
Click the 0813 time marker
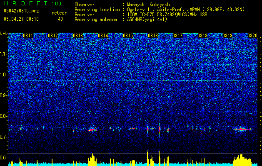click(78, 36)
